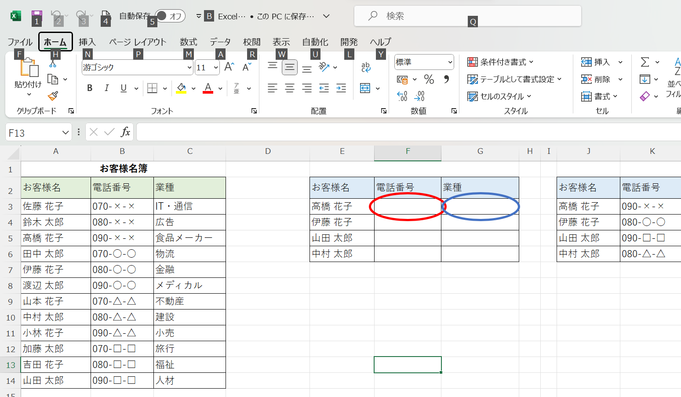681x397 pixels.
Task: Switch to the データ tab
Action: pos(220,42)
